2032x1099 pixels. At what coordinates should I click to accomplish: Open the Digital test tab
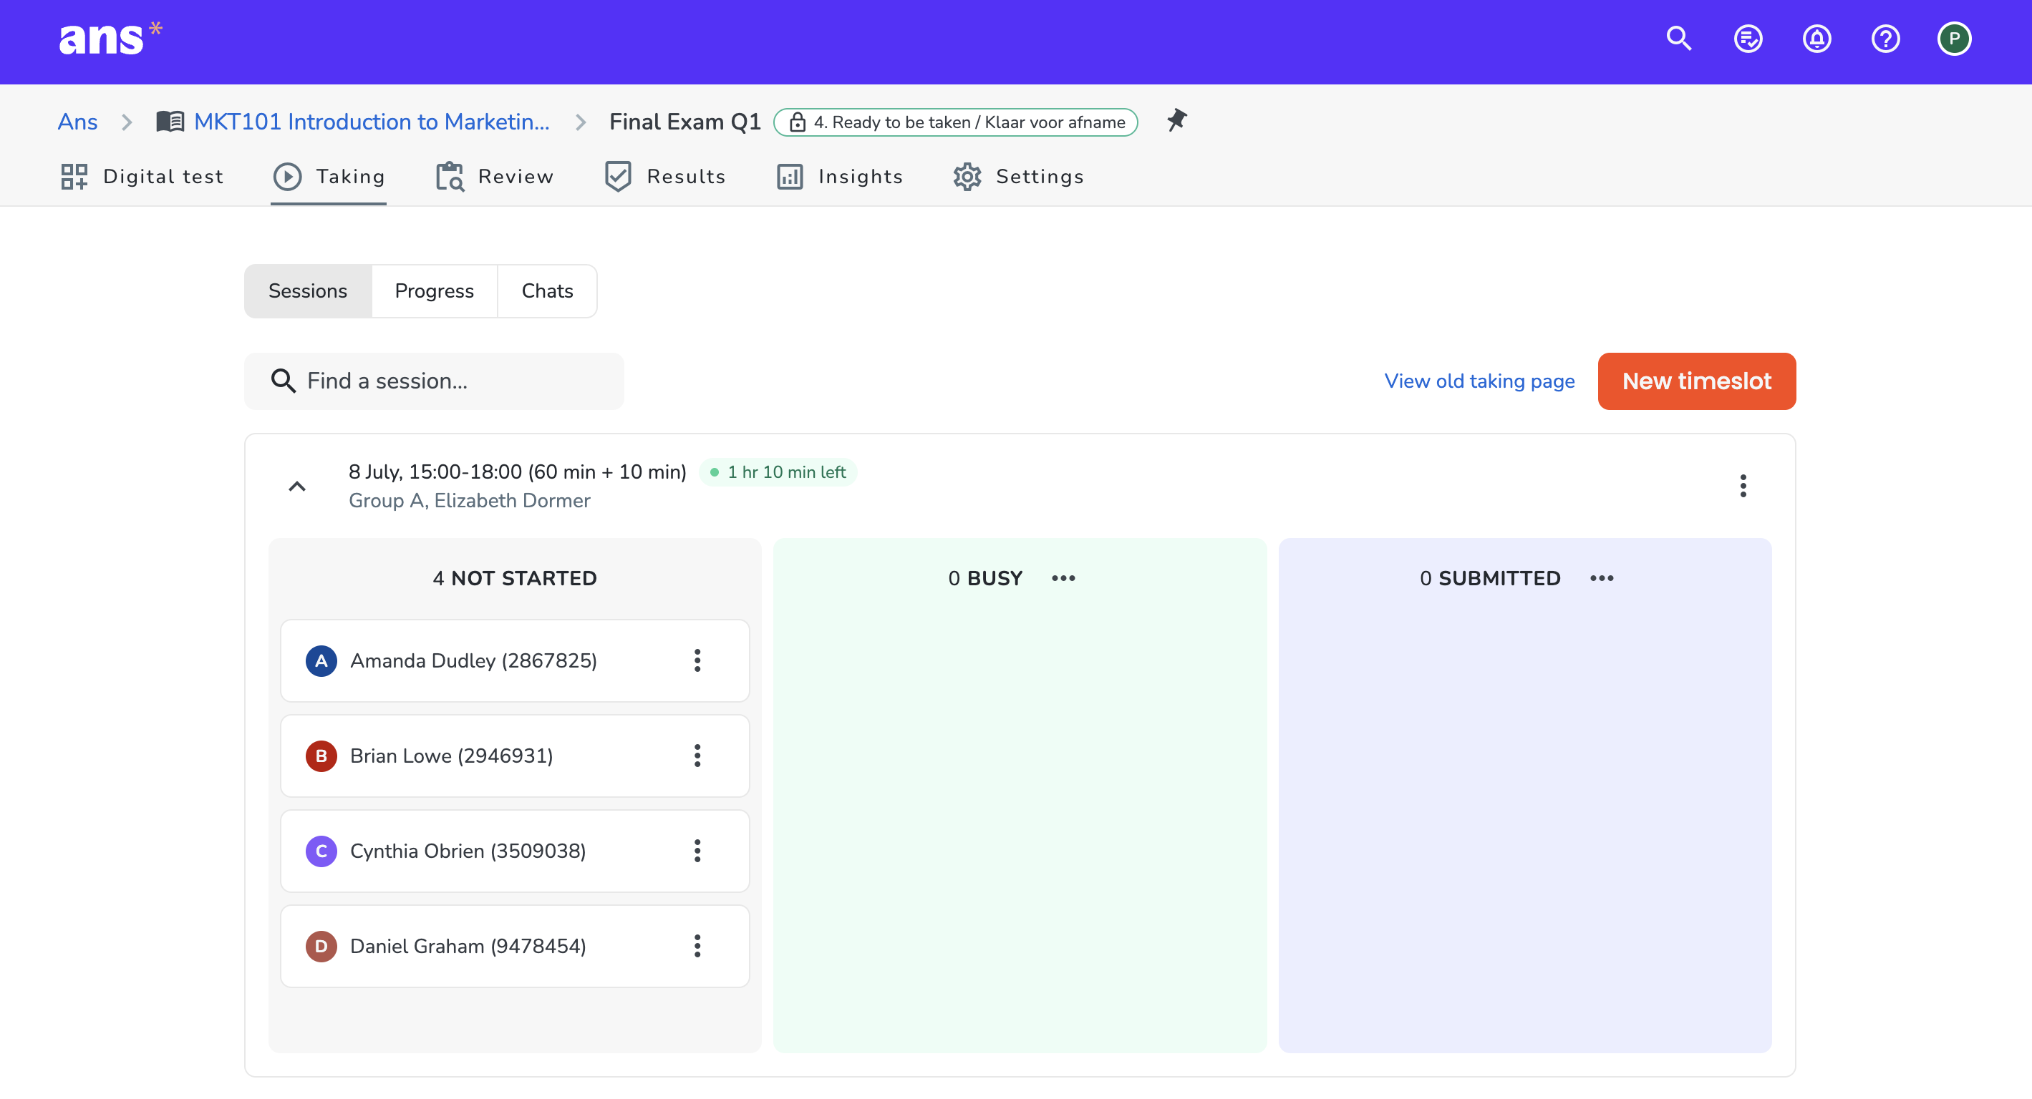click(x=142, y=177)
